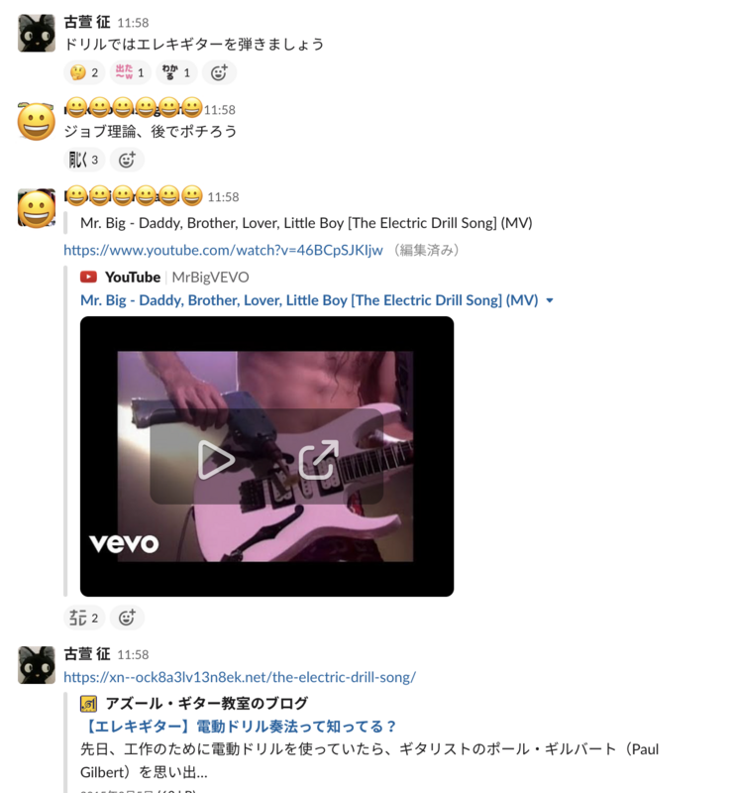Open video in new window icon
Image resolution: width=736 pixels, height=793 pixels.
[x=318, y=459]
